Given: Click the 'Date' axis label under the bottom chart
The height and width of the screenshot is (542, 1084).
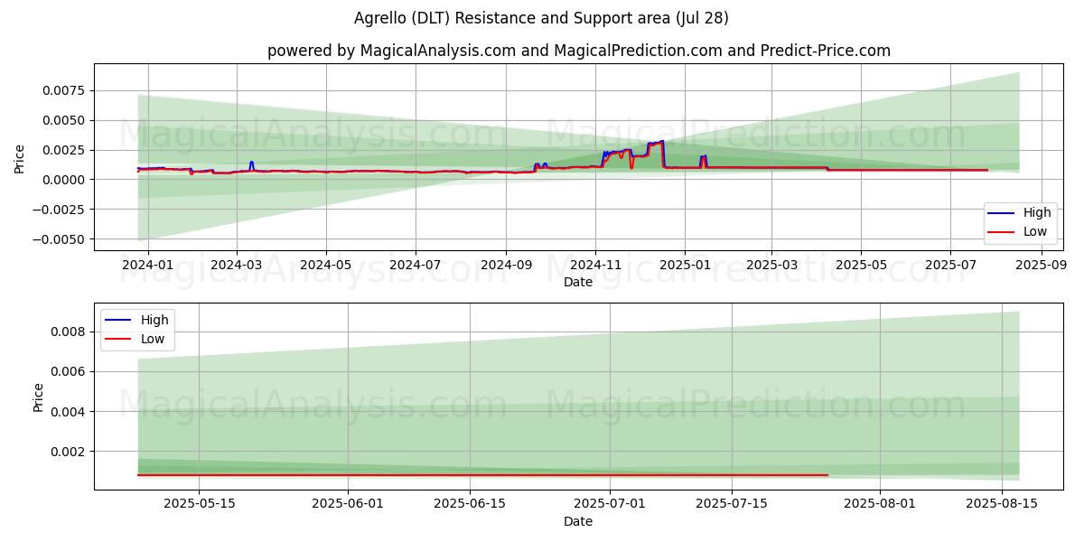Looking at the screenshot, I should tap(578, 521).
